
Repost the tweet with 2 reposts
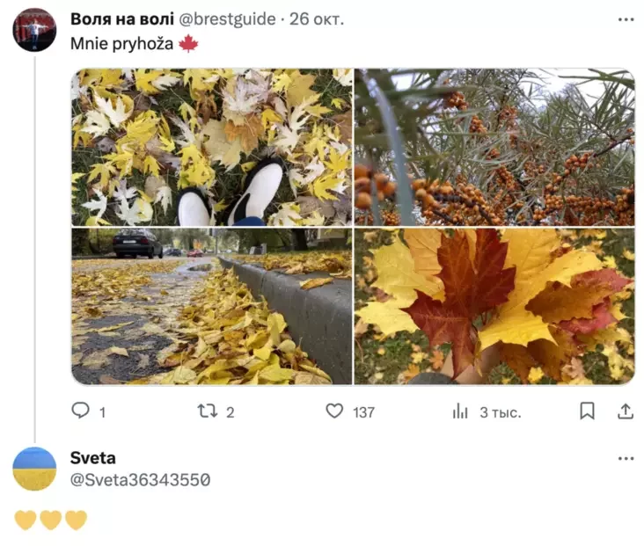point(207,411)
